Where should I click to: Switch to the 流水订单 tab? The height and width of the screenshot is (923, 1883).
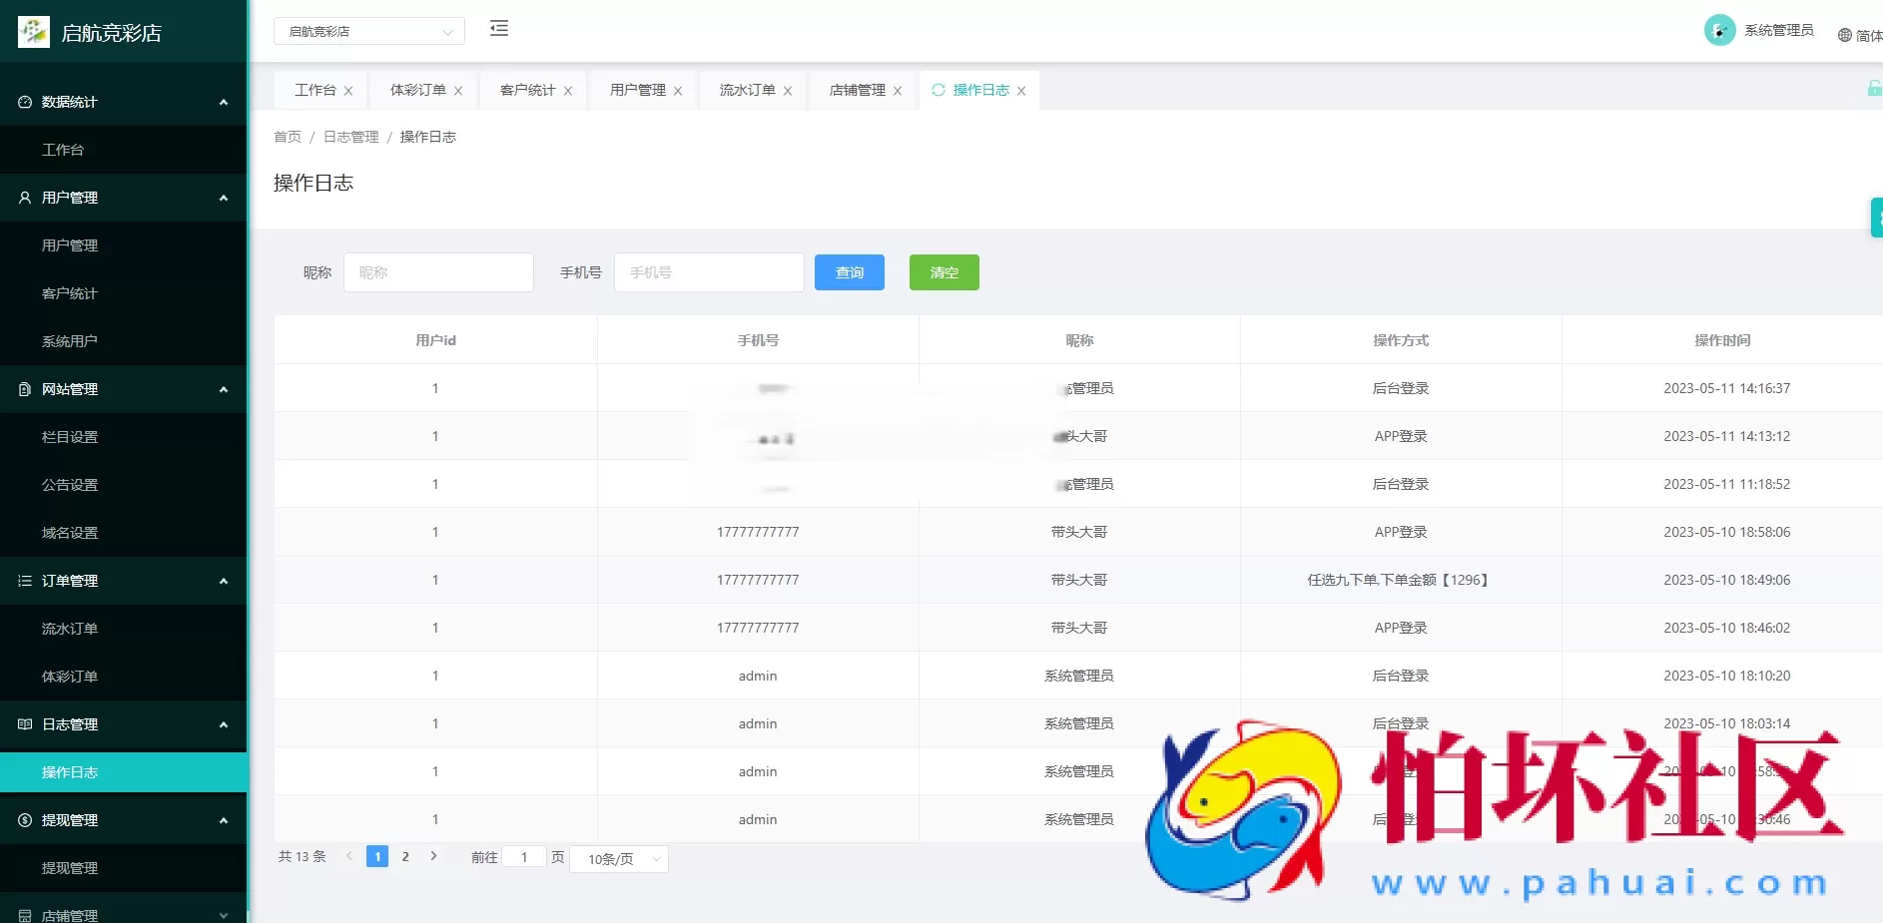[x=744, y=90]
